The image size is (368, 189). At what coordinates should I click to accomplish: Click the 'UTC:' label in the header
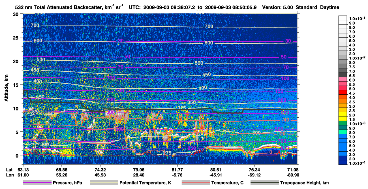135,8
